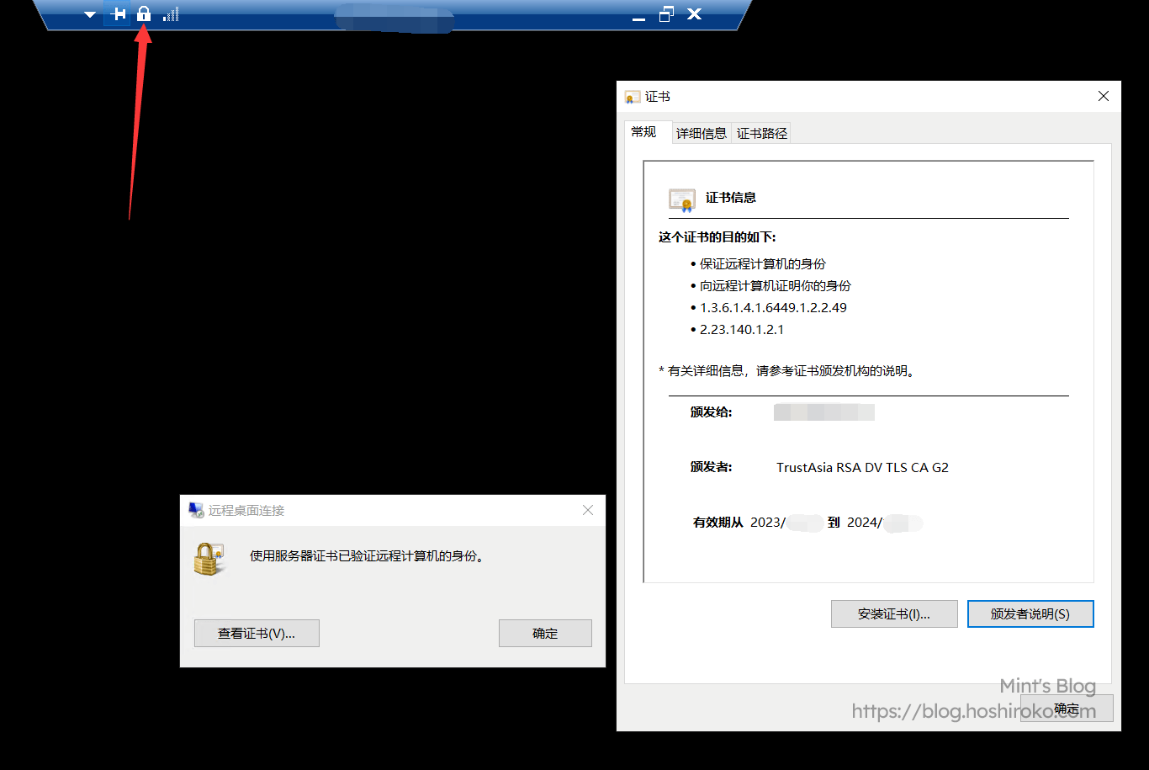The width and height of the screenshot is (1149, 770).
Task: Click the 证书 window title icon
Action: click(633, 97)
